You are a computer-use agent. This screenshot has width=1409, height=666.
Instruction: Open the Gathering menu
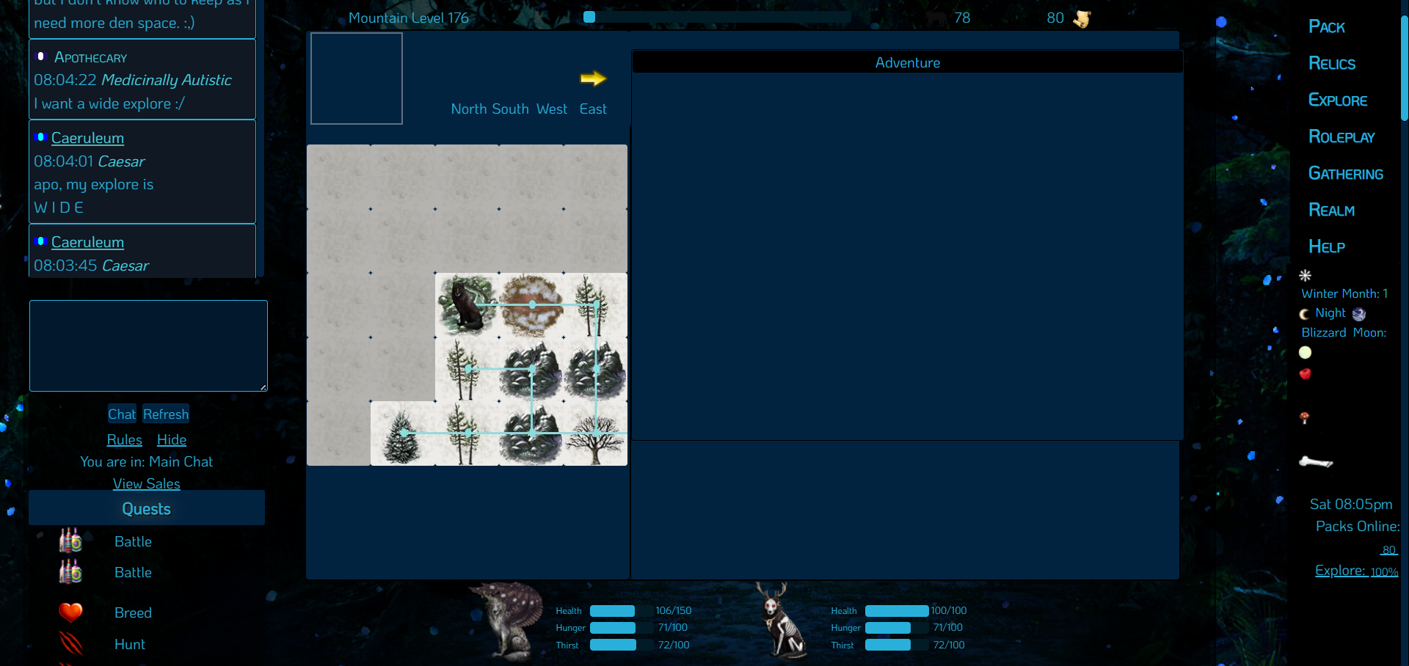click(x=1346, y=174)
